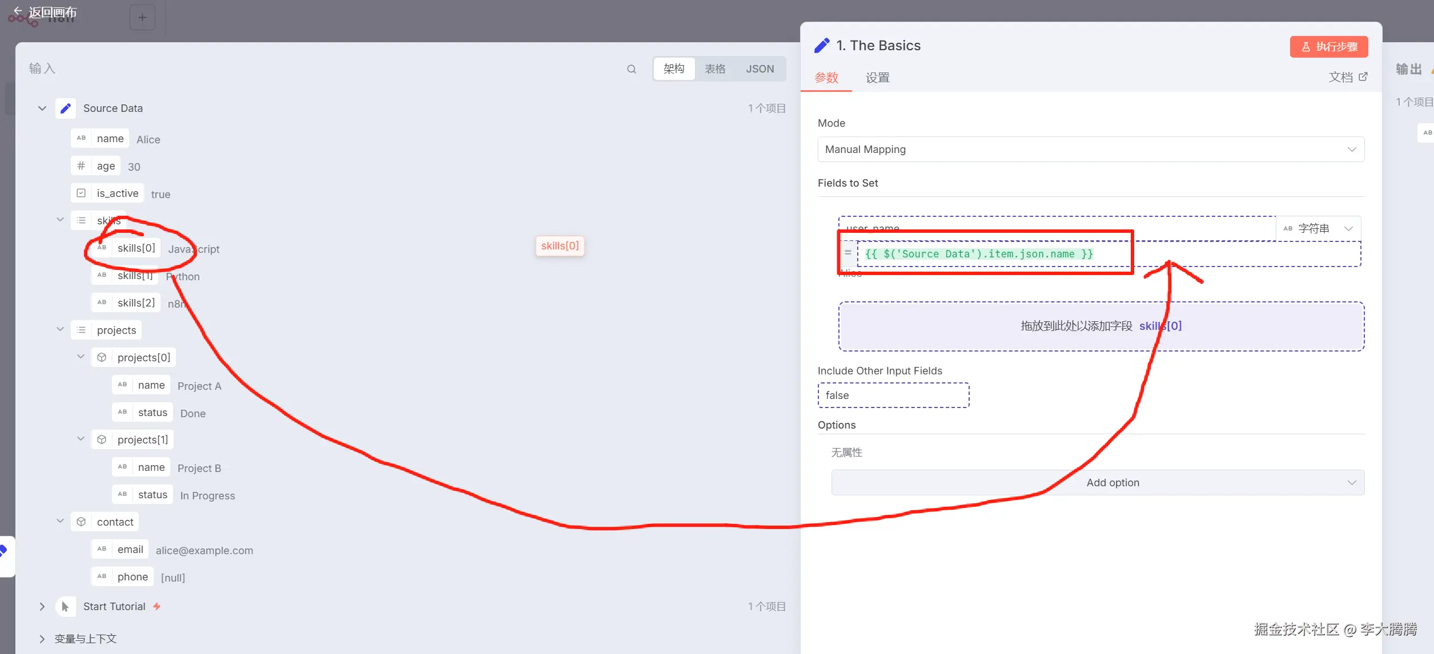Click the plus button in top bar

[142, 18]
